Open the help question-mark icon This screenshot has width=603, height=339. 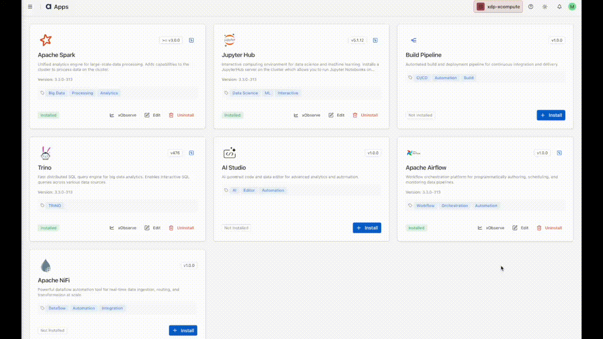point(531,7)
